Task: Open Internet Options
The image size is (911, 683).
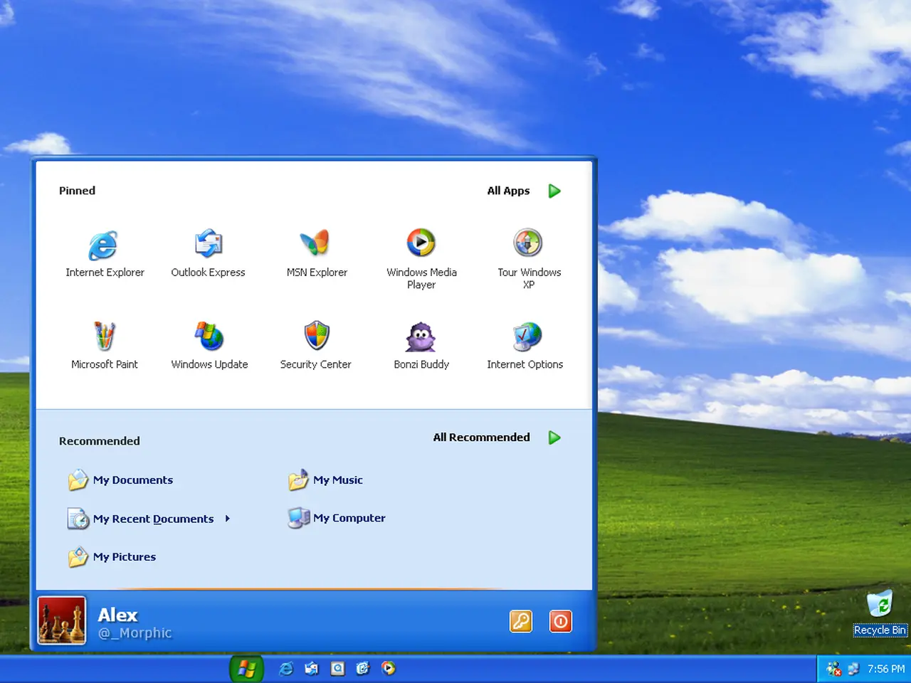Action: pyautogui.click(x=527, y=337)
